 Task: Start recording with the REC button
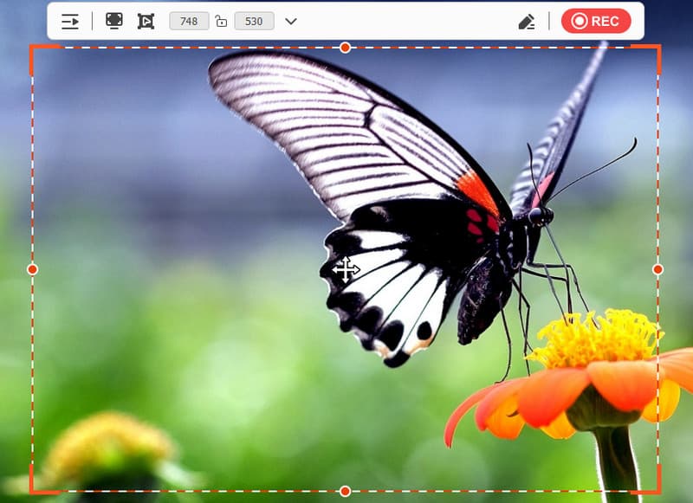pyautogui.click(x=596, y=22)
